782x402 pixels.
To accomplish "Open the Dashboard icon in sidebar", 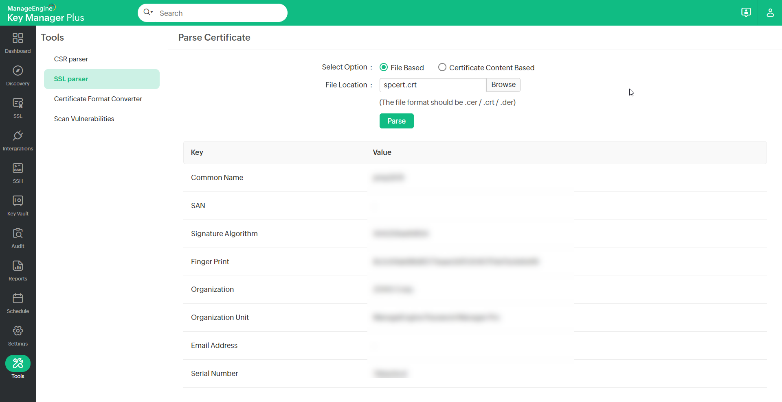I will (18, 38).
